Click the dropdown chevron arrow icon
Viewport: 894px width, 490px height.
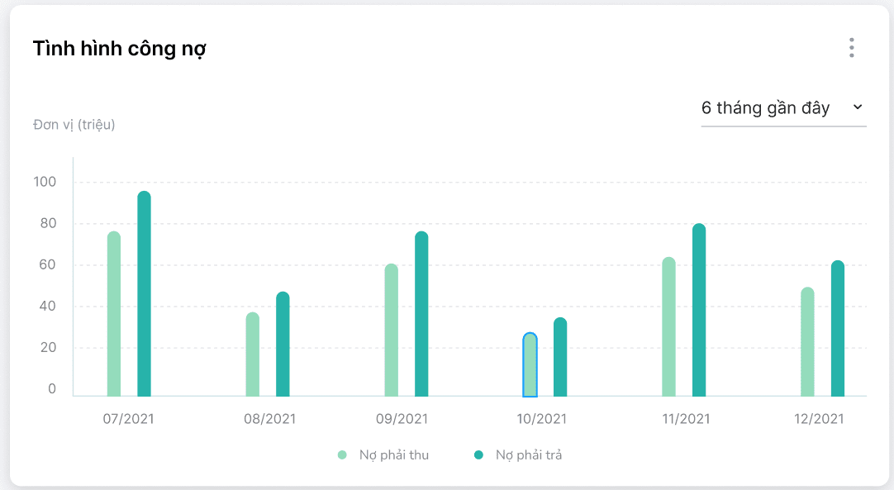coord(857,107)
